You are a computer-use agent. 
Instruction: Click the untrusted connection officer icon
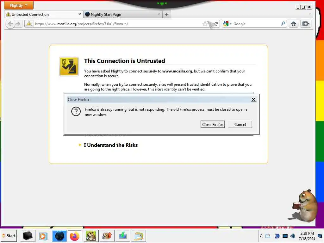click(69, 66)
